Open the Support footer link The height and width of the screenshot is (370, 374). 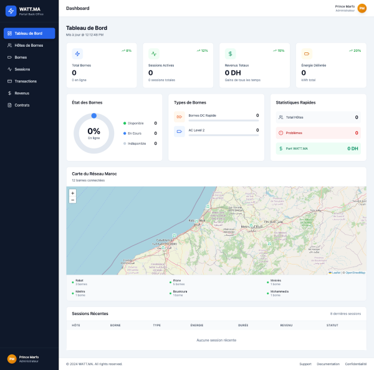[305, 364]
